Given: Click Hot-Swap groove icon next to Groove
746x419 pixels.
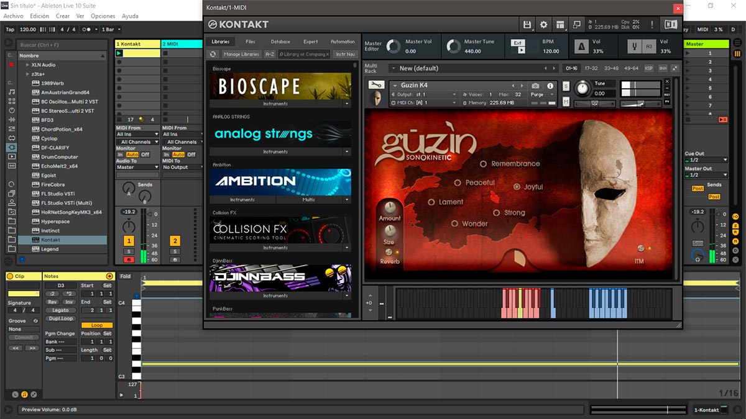Looking at the screenshot, I should pos(35,321).
